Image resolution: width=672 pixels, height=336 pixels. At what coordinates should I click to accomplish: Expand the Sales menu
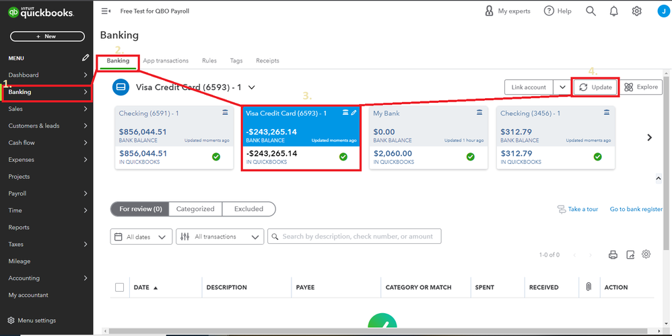(46, 109)
